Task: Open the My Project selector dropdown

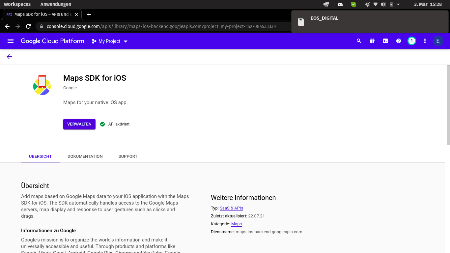Action: 110,41
